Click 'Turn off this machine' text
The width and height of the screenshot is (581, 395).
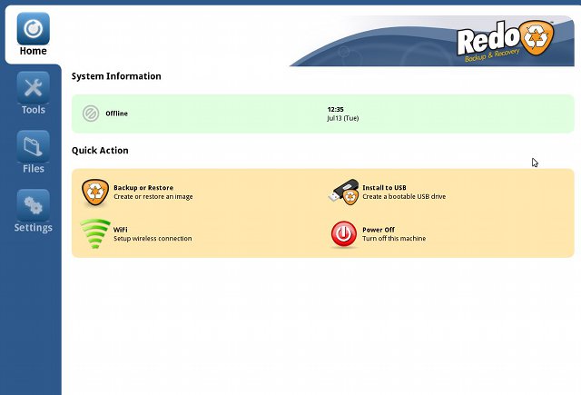point(394,238)
